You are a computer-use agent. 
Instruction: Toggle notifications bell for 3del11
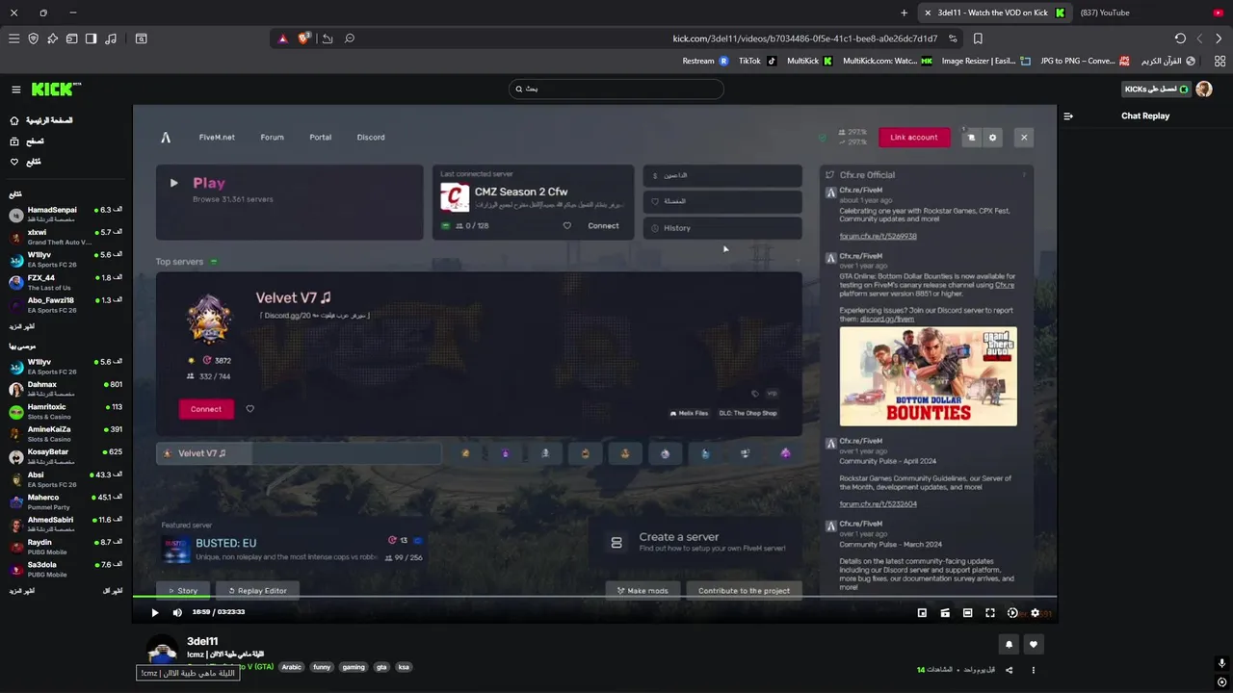point(1010,644)
